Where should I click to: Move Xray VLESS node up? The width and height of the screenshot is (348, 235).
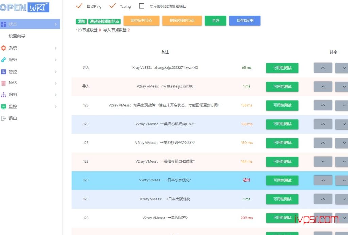[323, 68]
